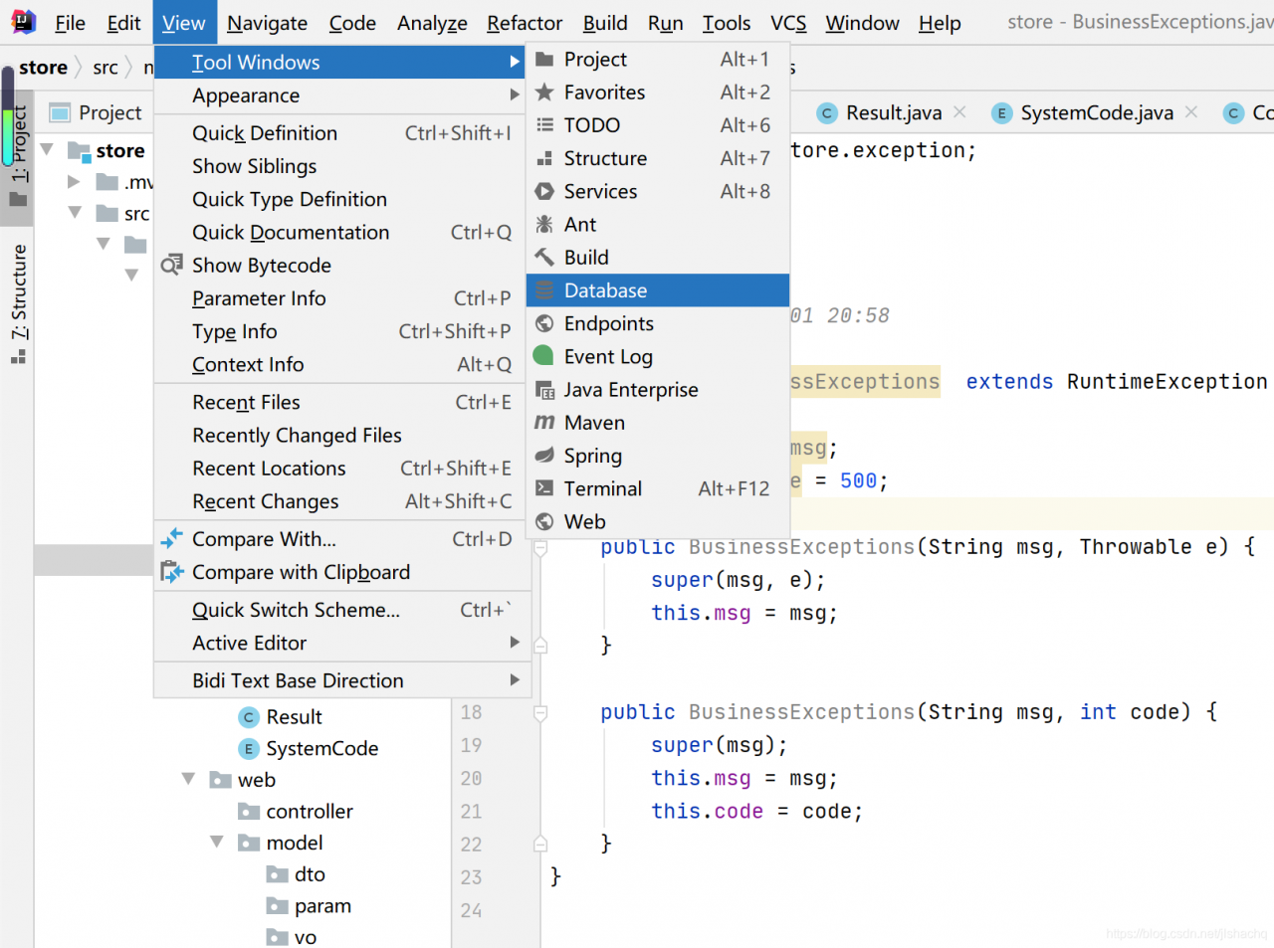Screen dimensions: 1274x948
Task: Collapse the model folder in tree
Action: click(x=217, y=843)
